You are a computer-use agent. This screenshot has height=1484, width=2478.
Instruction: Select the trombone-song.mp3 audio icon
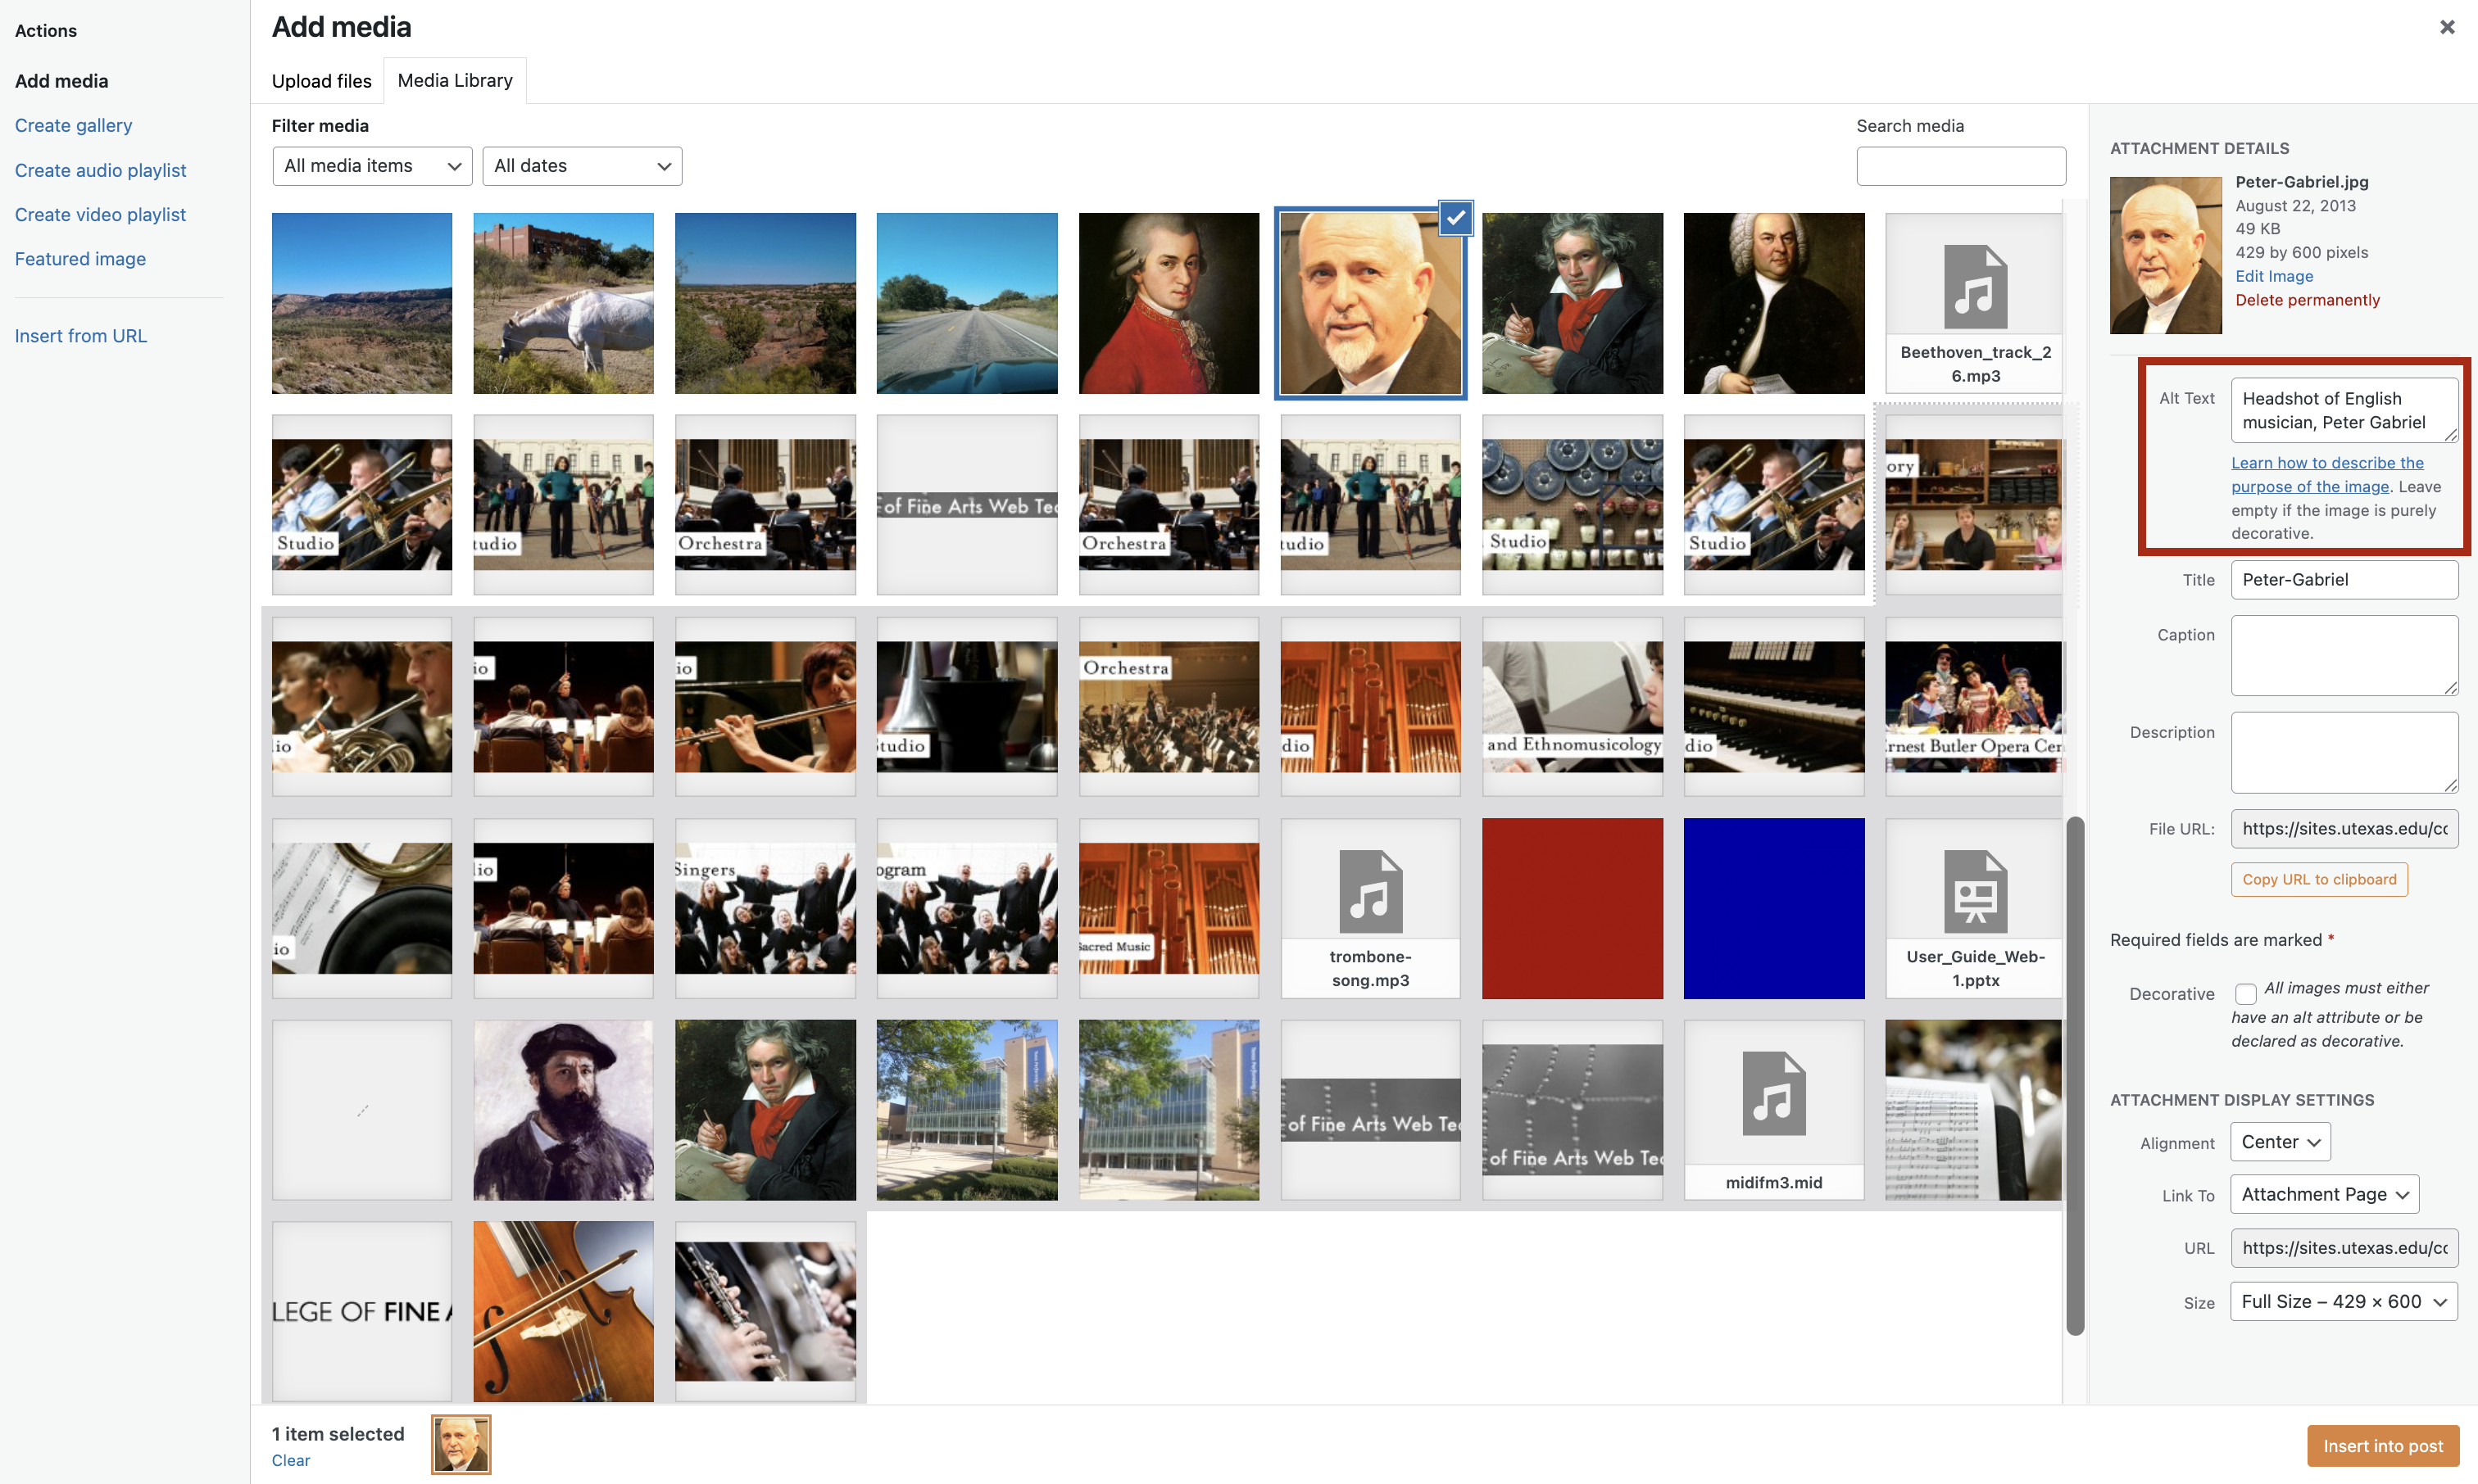[x=1369, y=891]
